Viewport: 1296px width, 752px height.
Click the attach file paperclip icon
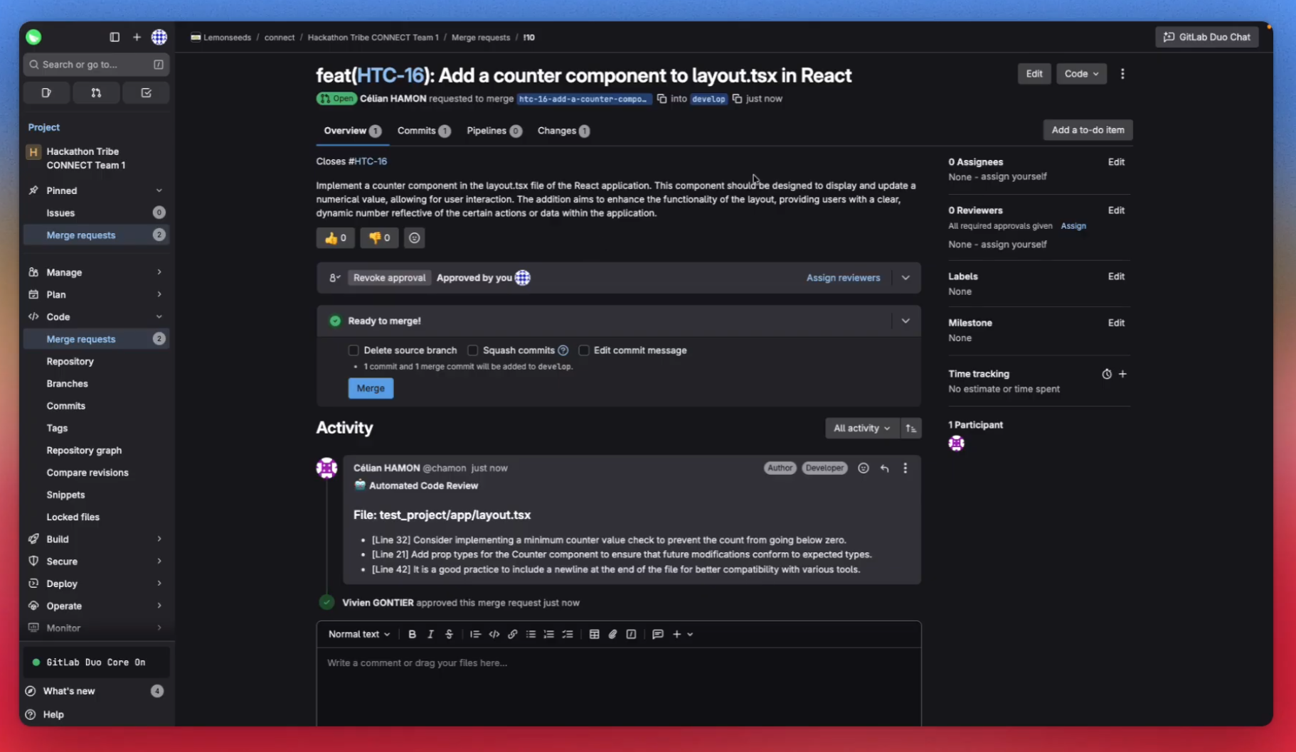[x=612, y=634]
